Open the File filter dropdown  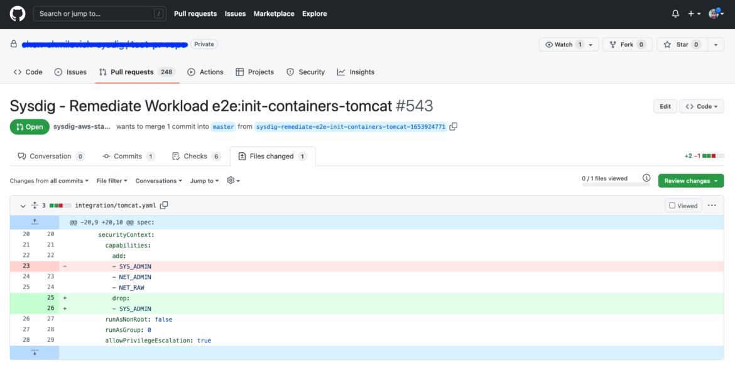coord(112,180)
